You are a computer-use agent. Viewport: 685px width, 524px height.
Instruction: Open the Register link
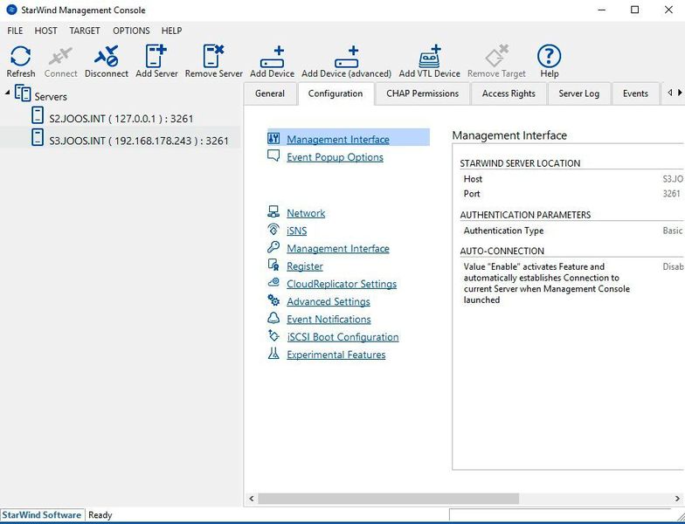(305, 265)
